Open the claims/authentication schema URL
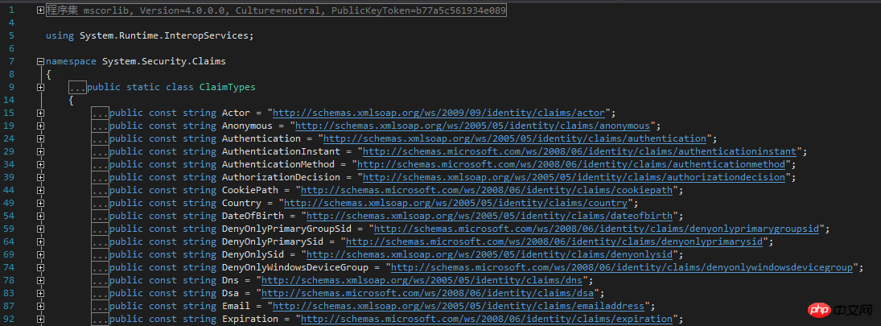The width and height of the screenshot is (881, 326). pyautogui.click(x=515, y=138)
